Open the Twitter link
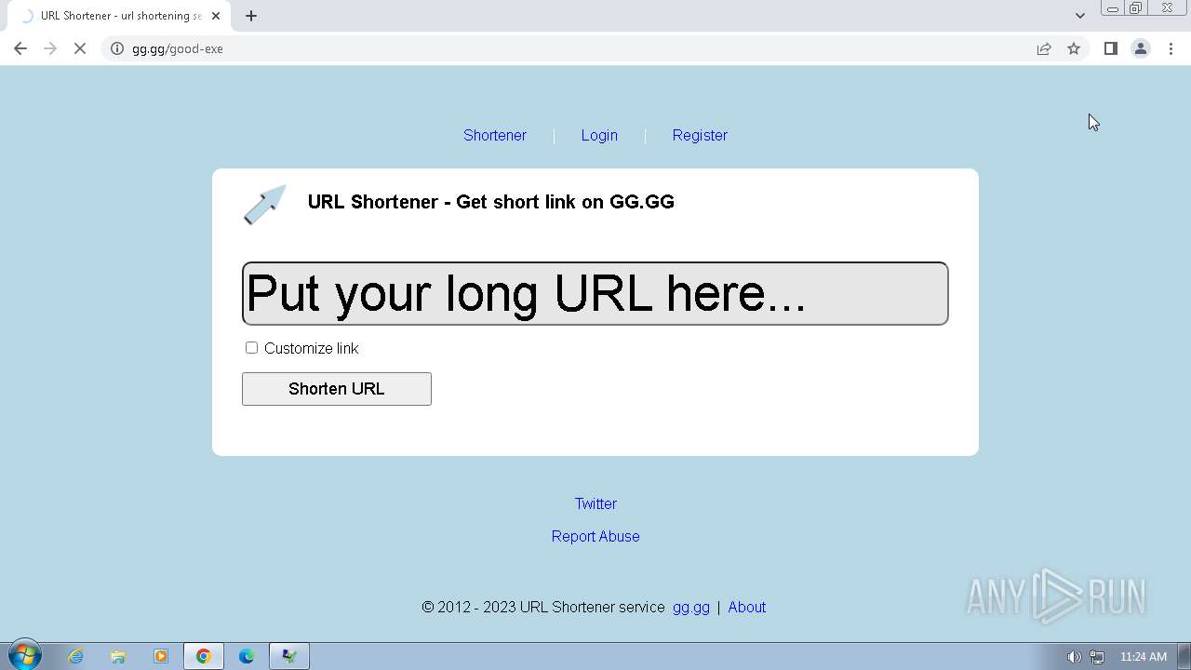1191x670 pixels. click(595, 503)
